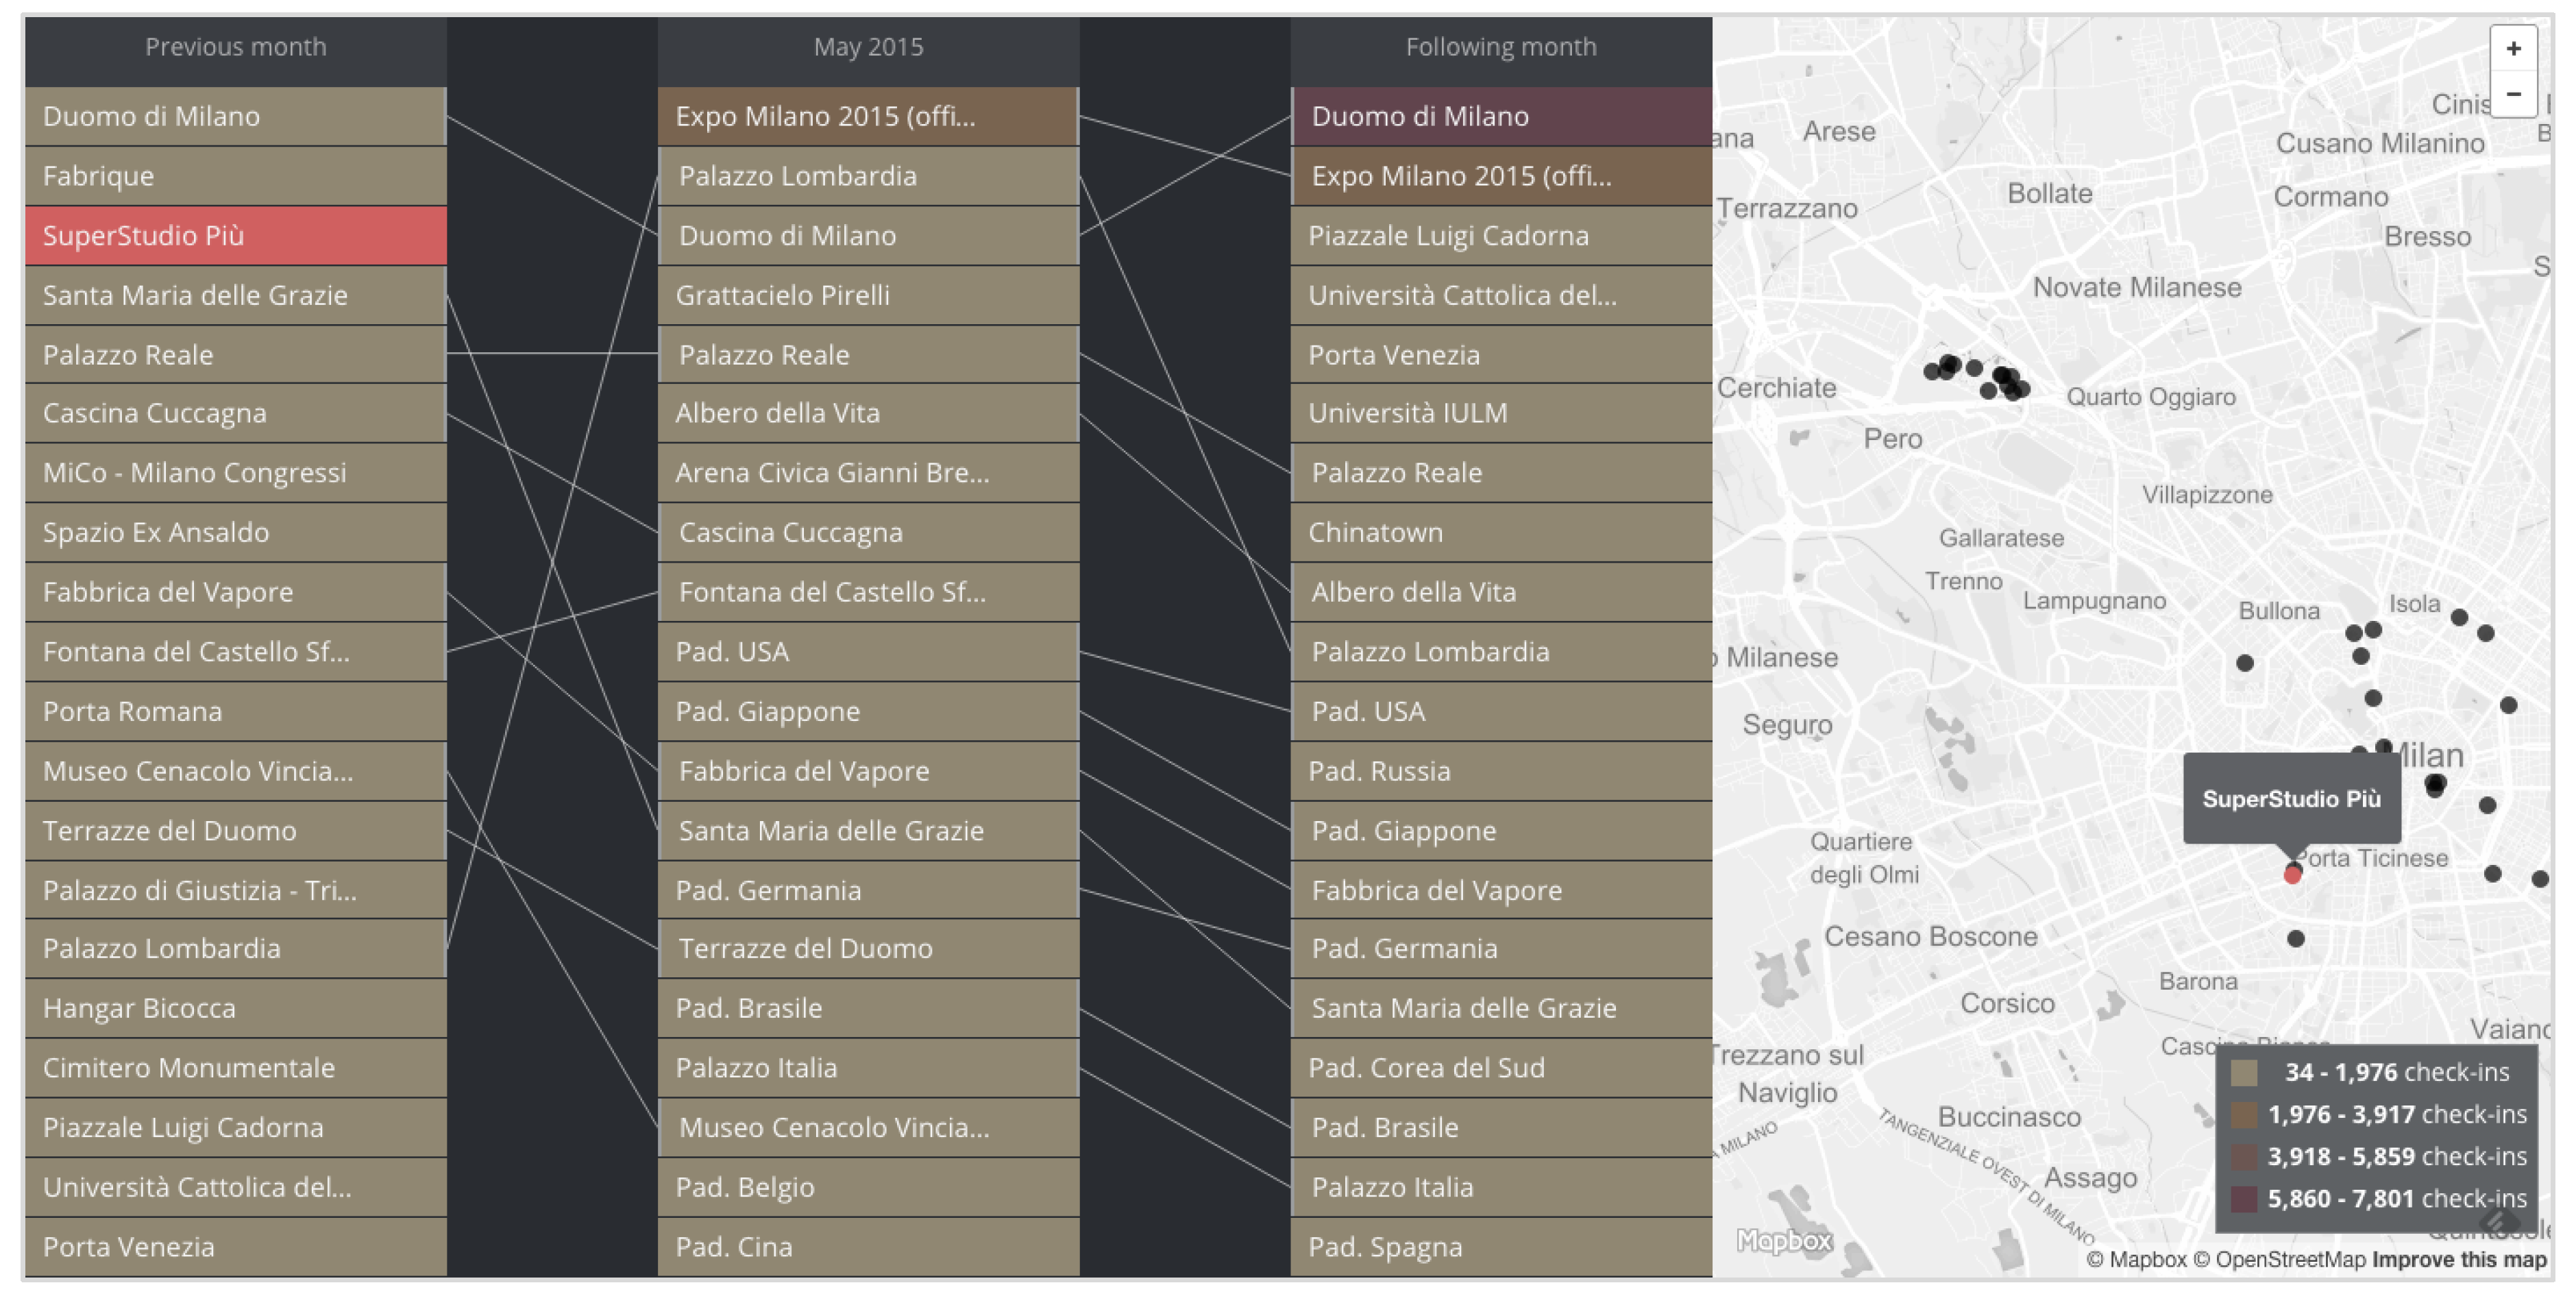
Task: Open the Improve this map link
Action: (2459, 1260)
